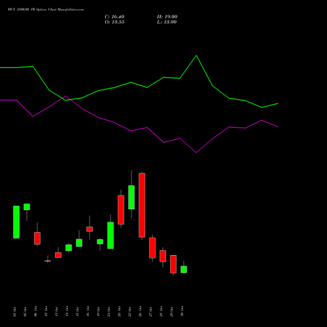Select the small green candlestick above 05 Oct
Viewport: 327px width, 327px height.
tap(27, 207)
